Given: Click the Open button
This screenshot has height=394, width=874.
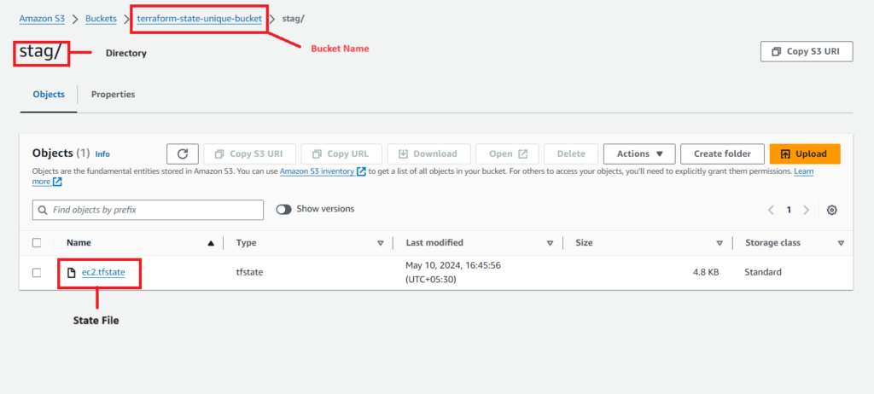Looking at the screenshot, I should pyautogui.click(x=507, y=154).
